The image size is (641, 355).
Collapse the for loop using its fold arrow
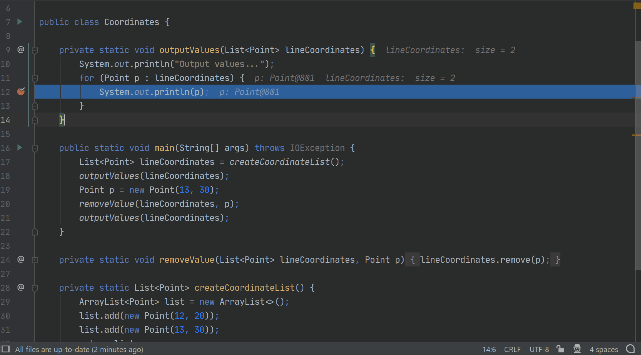click(35, 78)
